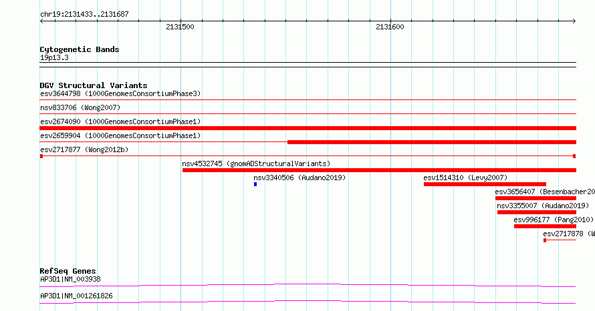Open nsv4532745 (gnomADStructuralVariants) label
The height and width of the screenshot is (311, 595).
point(256,164)
